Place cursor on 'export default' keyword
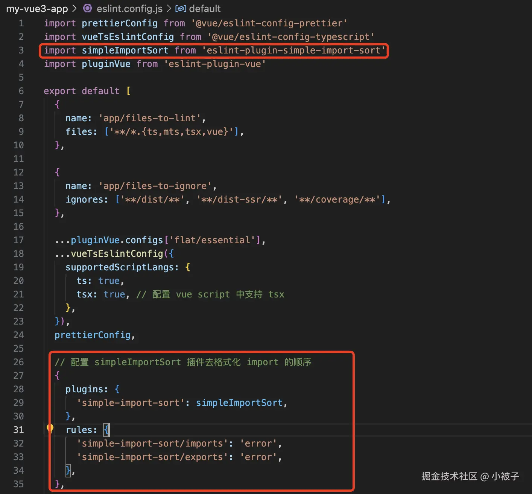532x494 pixels. [x=81, y=91]
